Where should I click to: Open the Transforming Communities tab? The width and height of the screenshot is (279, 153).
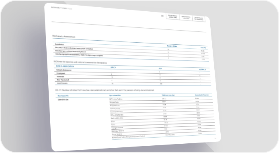pyautogui.click(x=173, y=17)
